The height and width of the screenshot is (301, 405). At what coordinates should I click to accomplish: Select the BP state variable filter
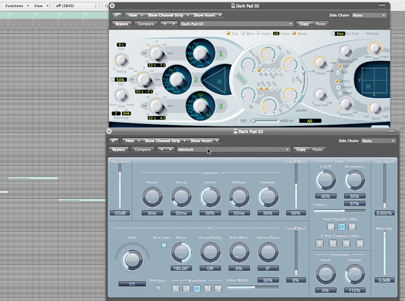pyautogui.click(x=341, y=227)
